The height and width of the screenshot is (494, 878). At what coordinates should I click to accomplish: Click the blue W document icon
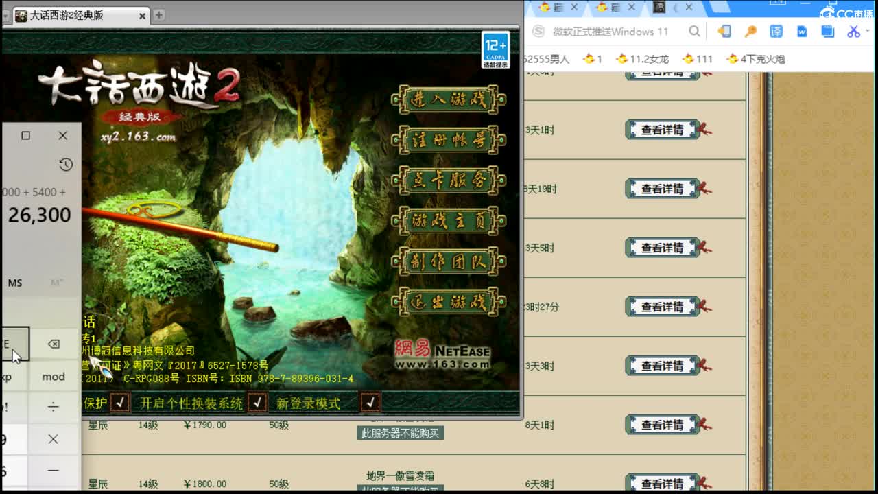click(802, 32)
